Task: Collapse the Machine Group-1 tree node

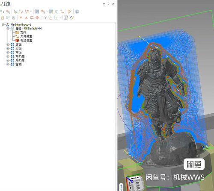Action: (x=3, y=25)
